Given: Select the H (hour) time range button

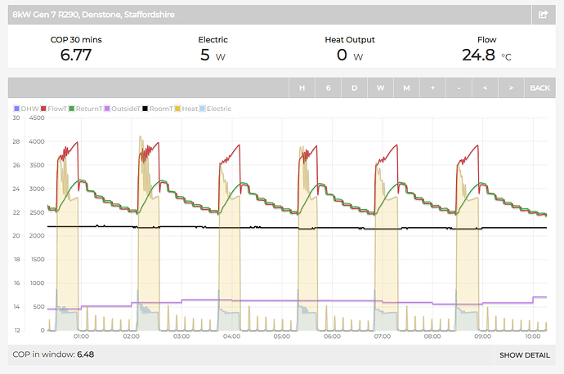Looking at the screenshot, I should pyautogui.click(x=302, y=87).
